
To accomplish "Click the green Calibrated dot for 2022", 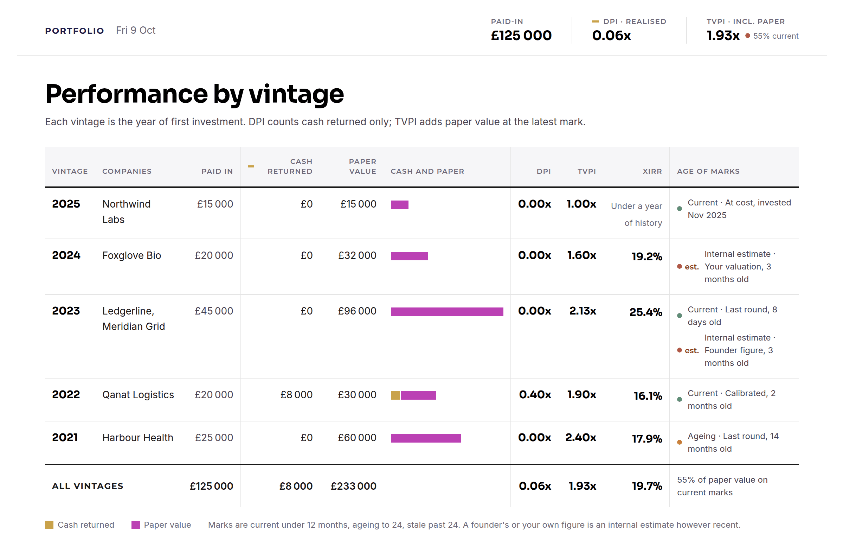I will click(x=680, y=400).
